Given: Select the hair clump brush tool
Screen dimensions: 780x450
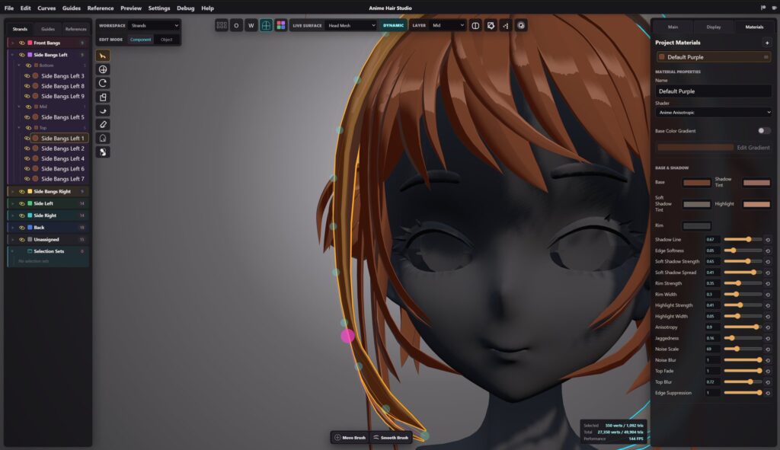Looking at the screenshot, I should (x=103, y=152).
